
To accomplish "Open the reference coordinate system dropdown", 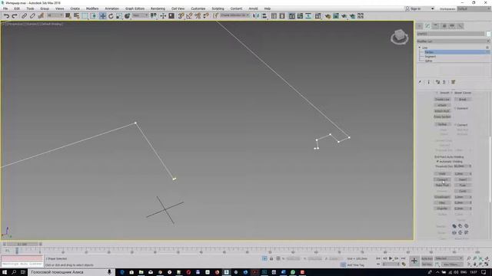I will [140, 15].
